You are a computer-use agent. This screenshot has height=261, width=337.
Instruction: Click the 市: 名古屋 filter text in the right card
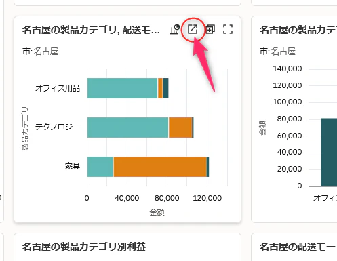(277, 52)
